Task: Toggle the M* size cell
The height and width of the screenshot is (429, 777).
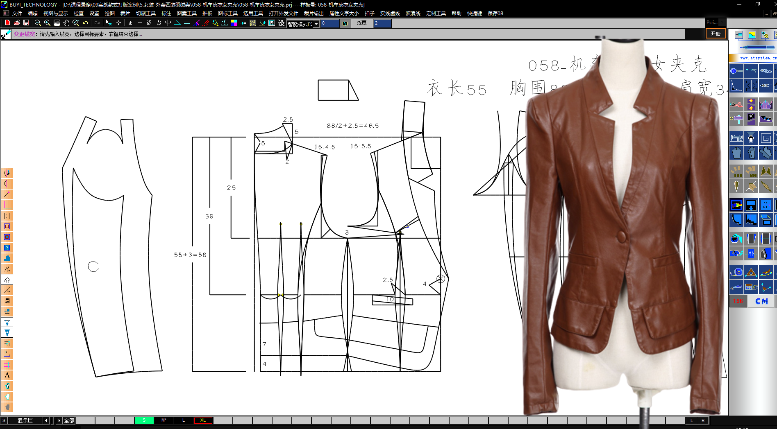Action: [164, 420]
